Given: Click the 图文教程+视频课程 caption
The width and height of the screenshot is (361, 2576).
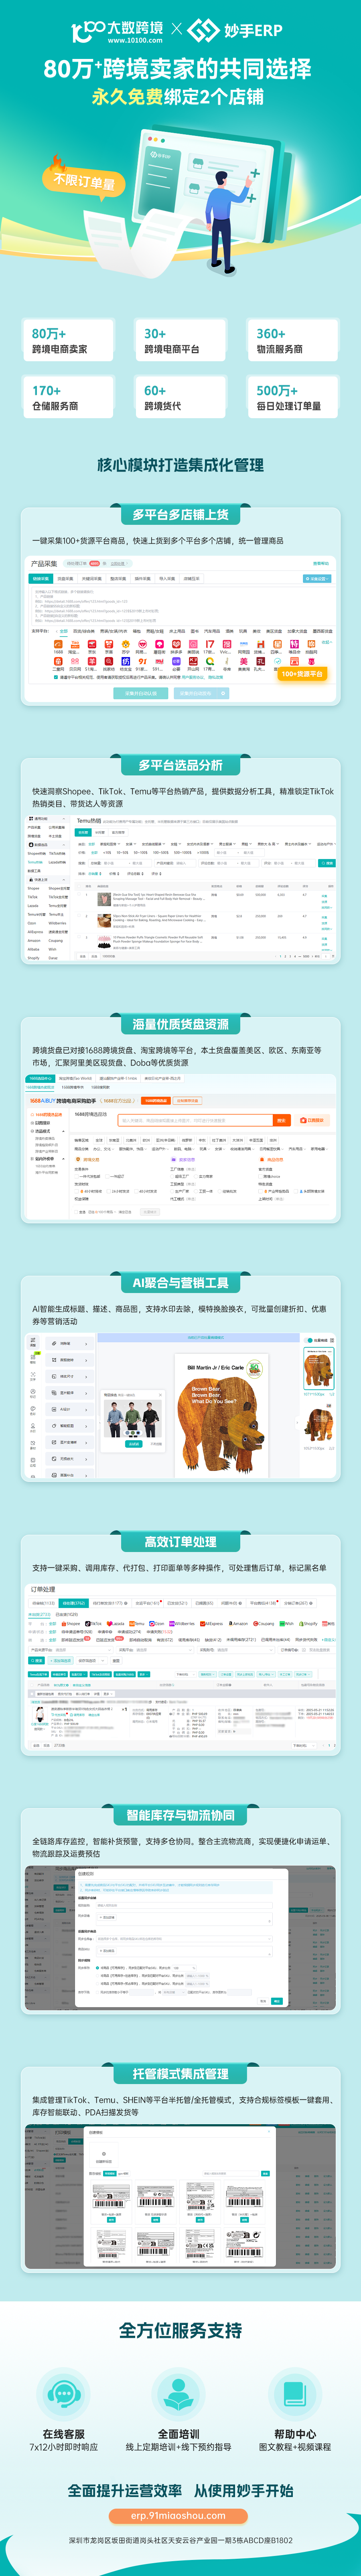Looking at the screenshot, I should click(295, 2447).
